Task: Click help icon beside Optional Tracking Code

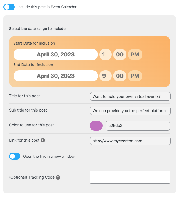Action: [x=58, y=177]
